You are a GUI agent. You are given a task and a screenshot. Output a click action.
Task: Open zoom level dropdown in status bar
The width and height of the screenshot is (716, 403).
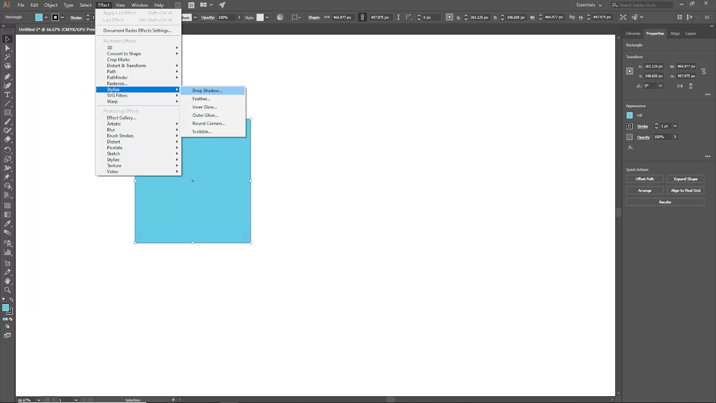39,400
